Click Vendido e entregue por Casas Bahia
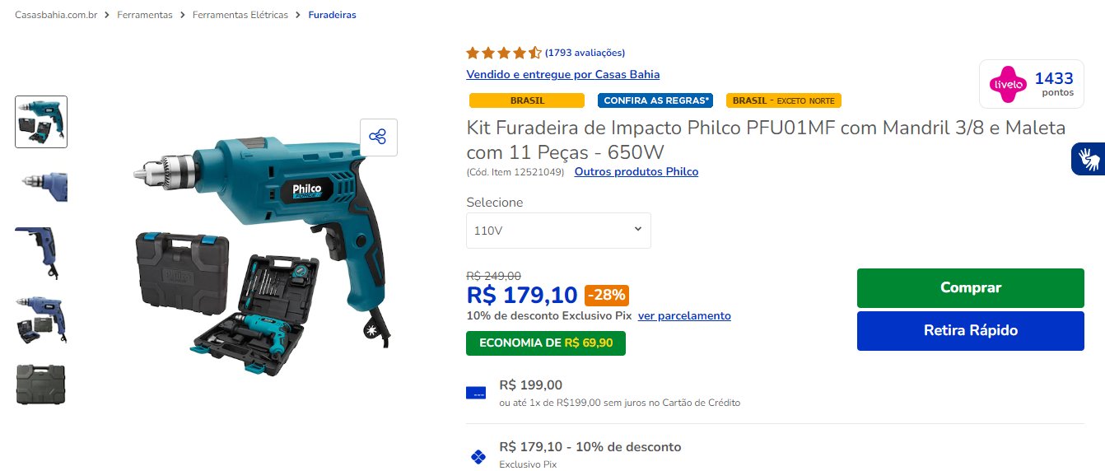 tap(562, 74)
